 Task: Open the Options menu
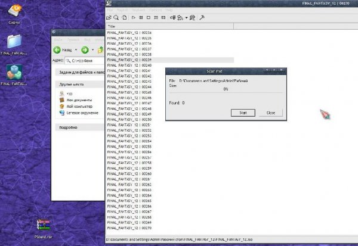(156, 10)
